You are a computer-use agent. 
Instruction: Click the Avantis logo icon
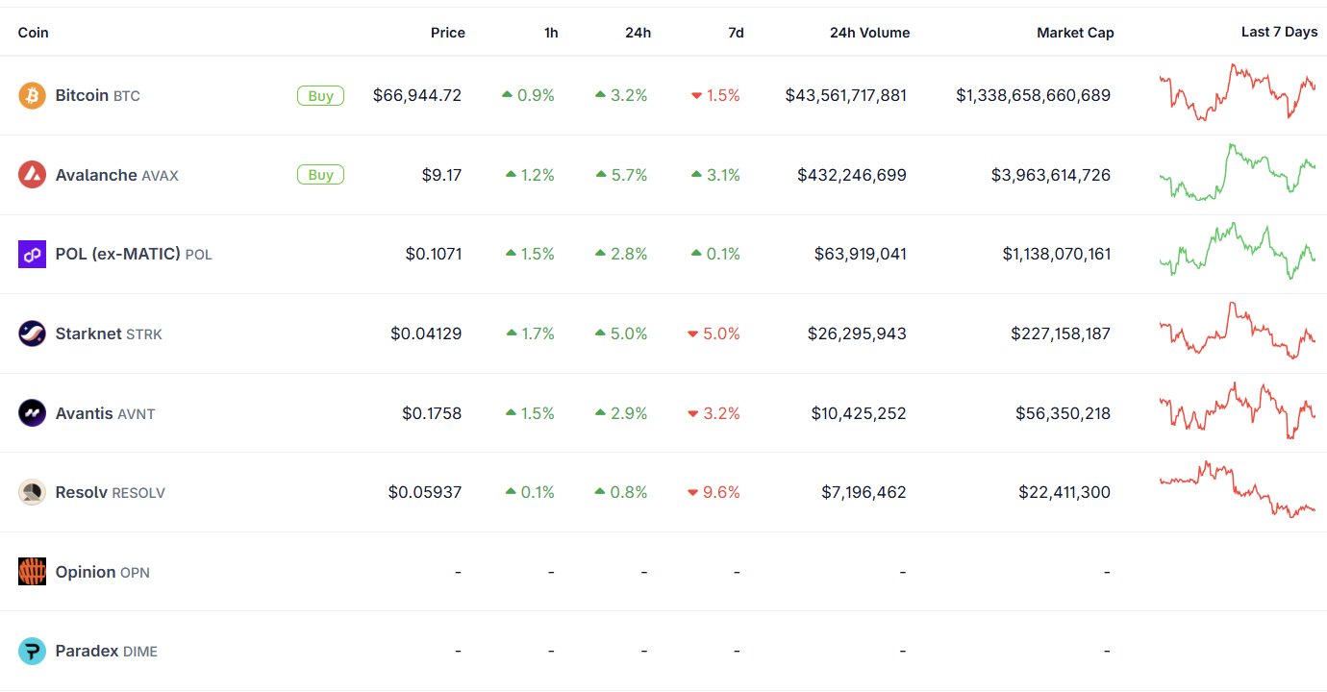pos(32,413)
